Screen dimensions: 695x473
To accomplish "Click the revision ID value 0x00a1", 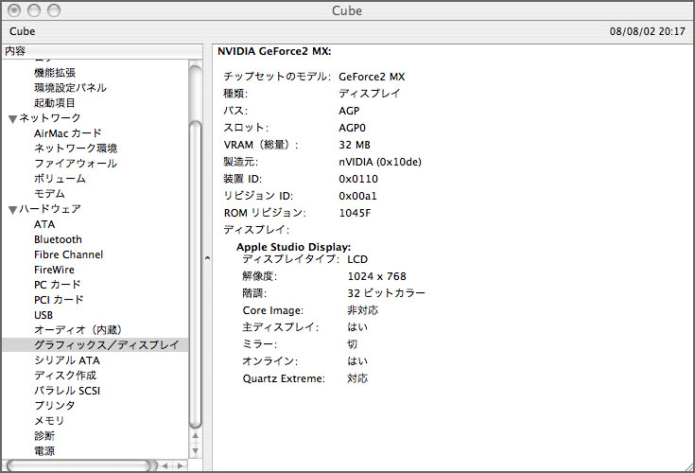I will click(357, 196).
